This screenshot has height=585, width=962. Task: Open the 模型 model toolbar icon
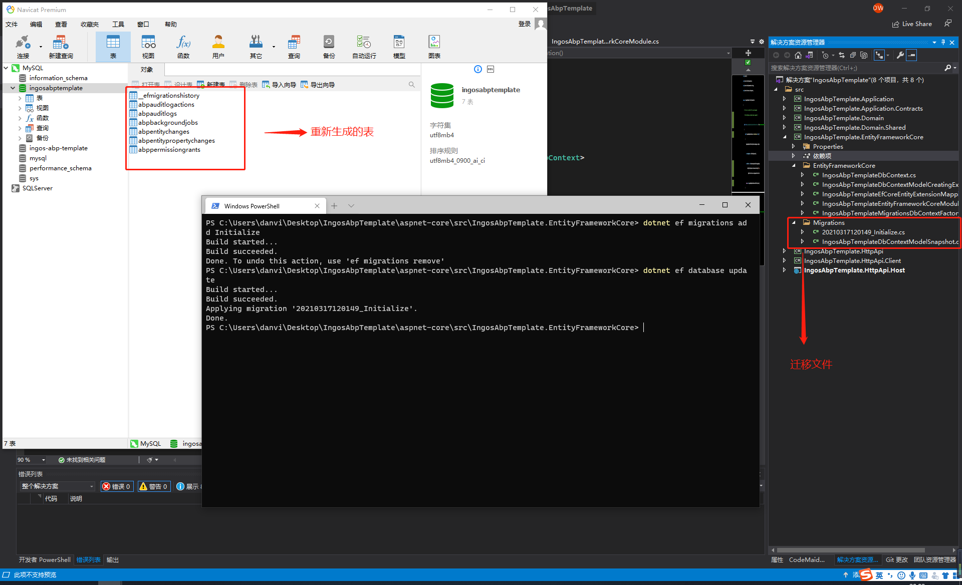coord(399,47)
